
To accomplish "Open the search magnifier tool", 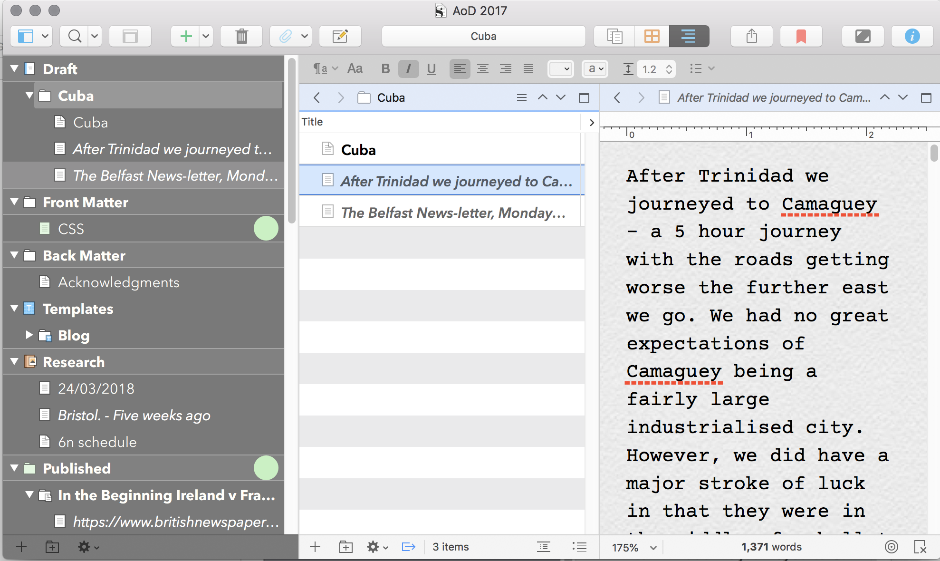I will click(75, 36).
